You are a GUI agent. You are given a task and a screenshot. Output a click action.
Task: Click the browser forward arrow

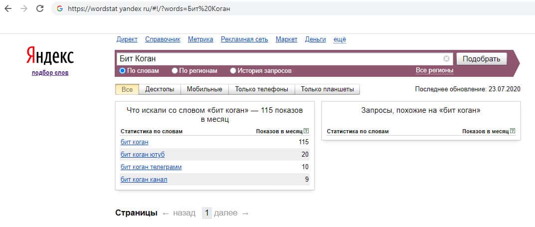tap(23, 9)
